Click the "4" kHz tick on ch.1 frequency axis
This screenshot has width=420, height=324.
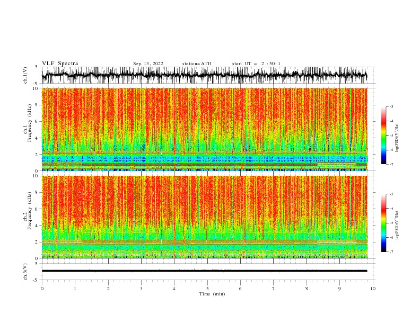tap(37, 138)
